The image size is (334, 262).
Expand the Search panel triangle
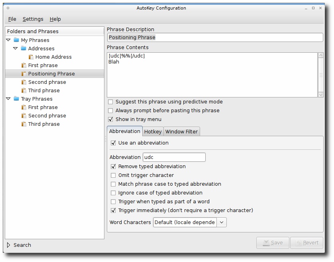[x=8, y=245]
